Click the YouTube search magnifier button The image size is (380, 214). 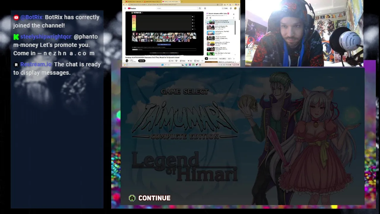click(200, 8)
